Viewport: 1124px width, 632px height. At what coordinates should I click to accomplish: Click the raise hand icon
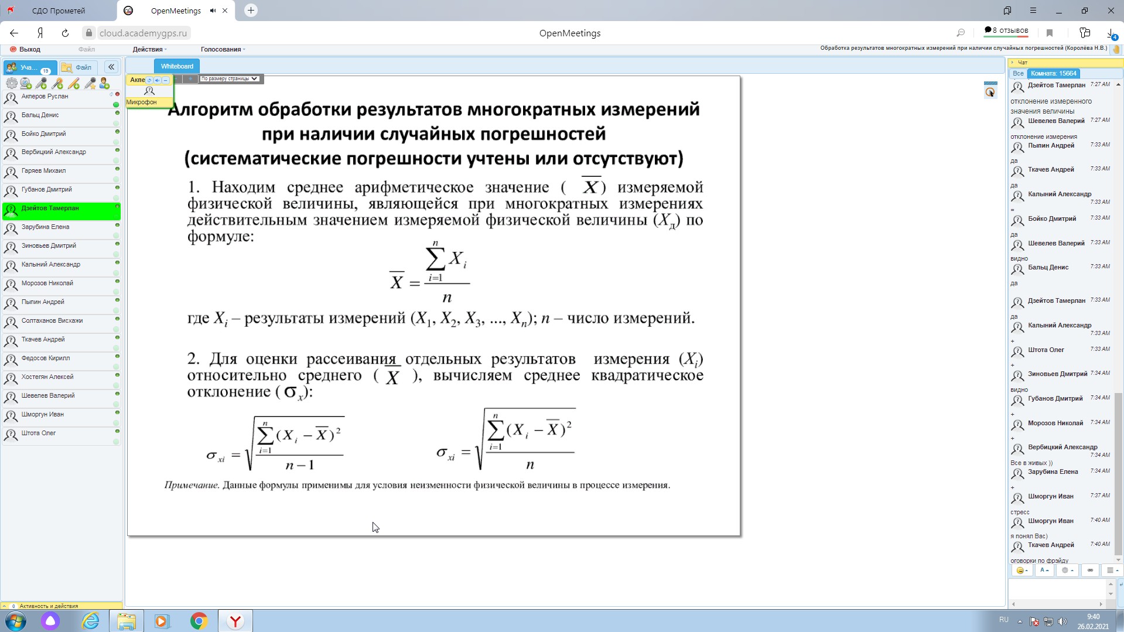coord(1116,50)
